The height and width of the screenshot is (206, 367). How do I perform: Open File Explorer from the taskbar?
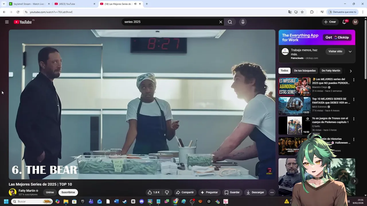66,201
